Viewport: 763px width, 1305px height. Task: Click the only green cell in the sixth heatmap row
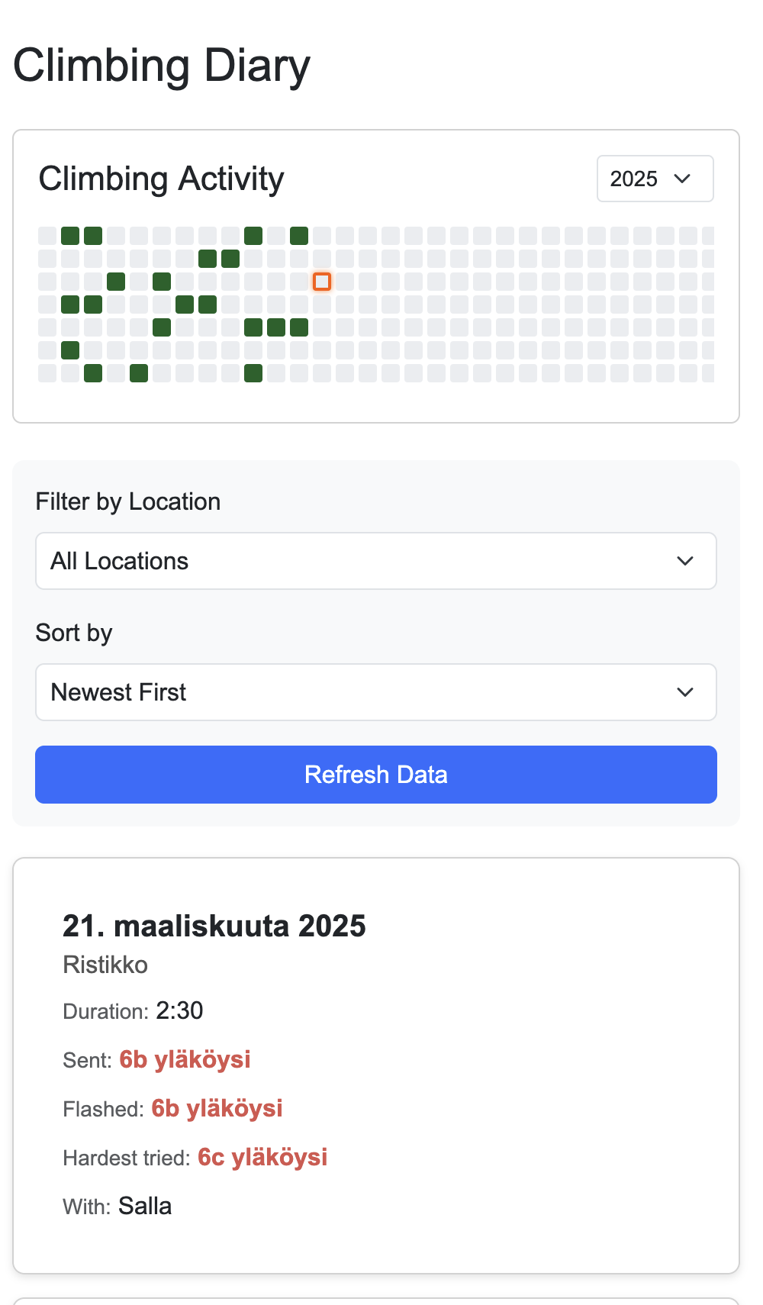pos(70,350)
